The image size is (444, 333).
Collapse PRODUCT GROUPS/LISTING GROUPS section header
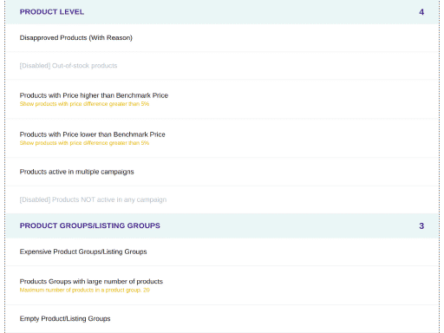[x=222, y=225]
